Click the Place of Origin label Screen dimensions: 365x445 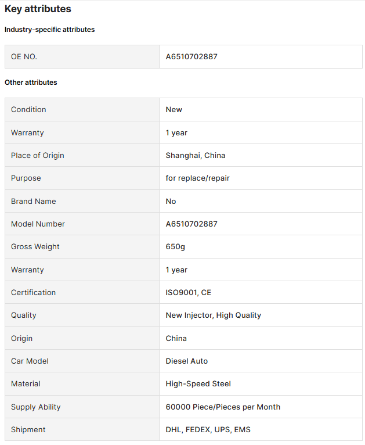(x=37, y=156)
